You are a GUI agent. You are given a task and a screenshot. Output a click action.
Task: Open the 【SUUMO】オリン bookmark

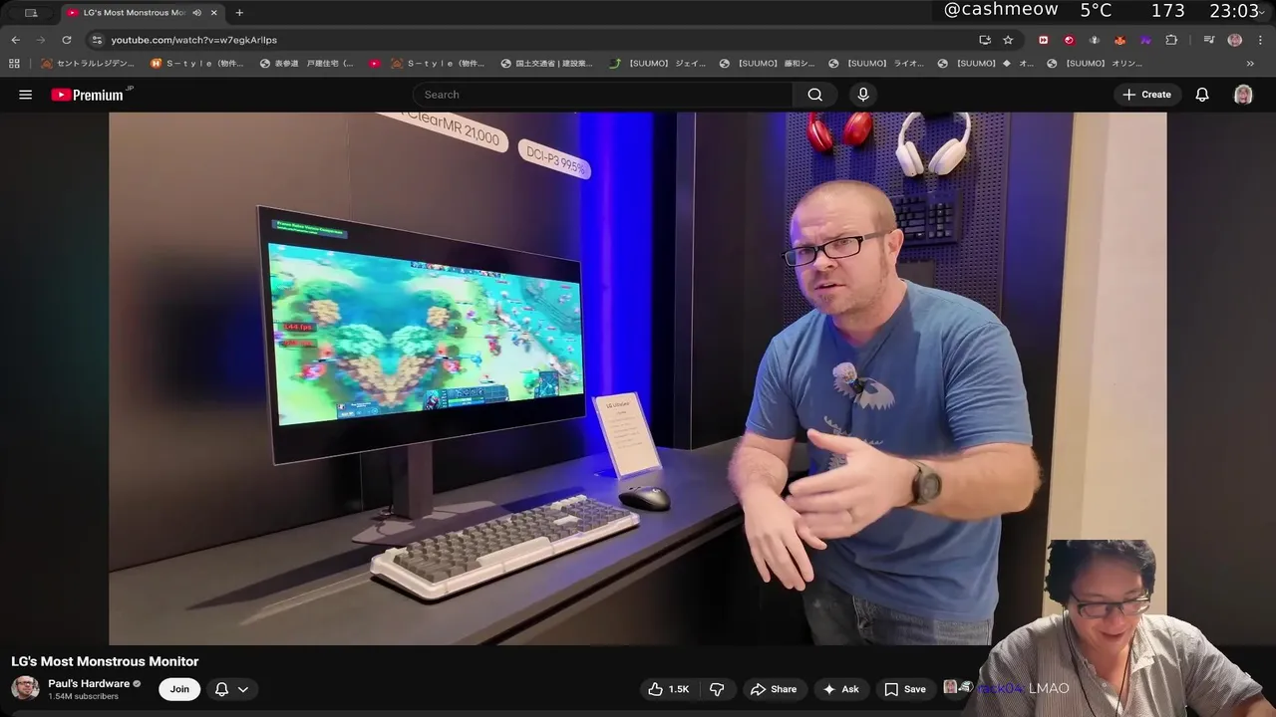(x=1096, y=64)
